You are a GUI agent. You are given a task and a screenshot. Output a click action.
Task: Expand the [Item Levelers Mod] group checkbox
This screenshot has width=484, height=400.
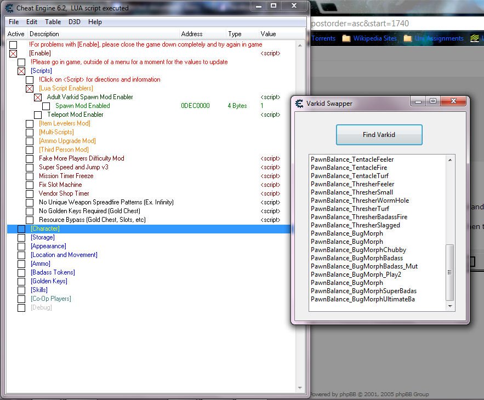point(30,124)
